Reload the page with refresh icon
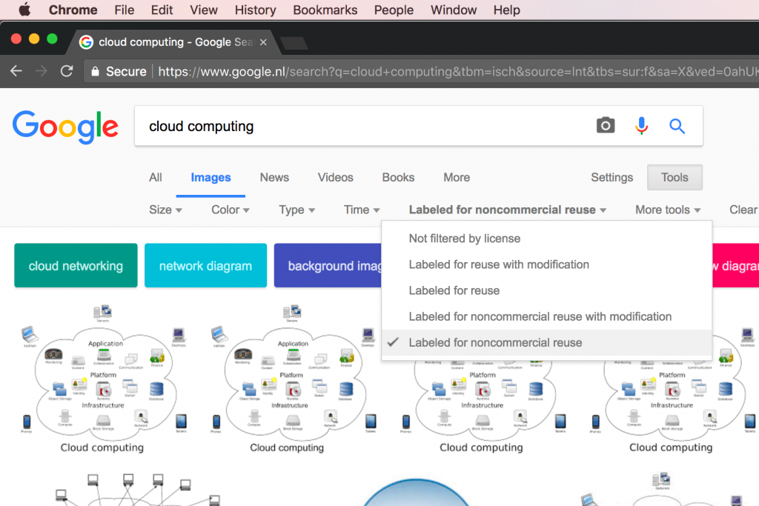 point(67,72)
